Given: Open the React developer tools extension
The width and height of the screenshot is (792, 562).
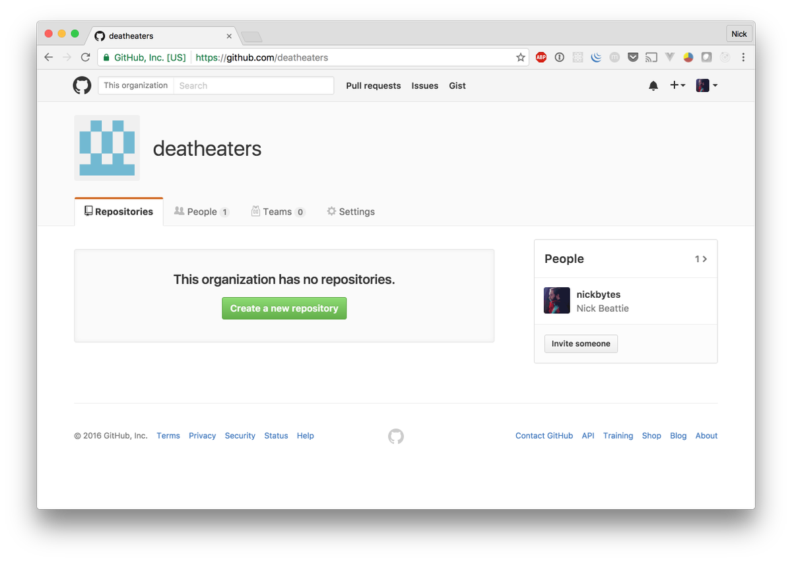Looking at the screenshot, I should (x=578, y=57).
